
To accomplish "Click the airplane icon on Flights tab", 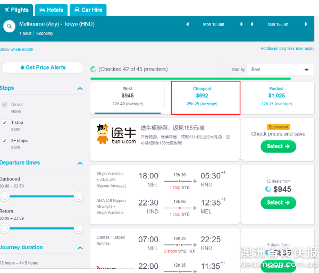I will click(x=7, y=10).
